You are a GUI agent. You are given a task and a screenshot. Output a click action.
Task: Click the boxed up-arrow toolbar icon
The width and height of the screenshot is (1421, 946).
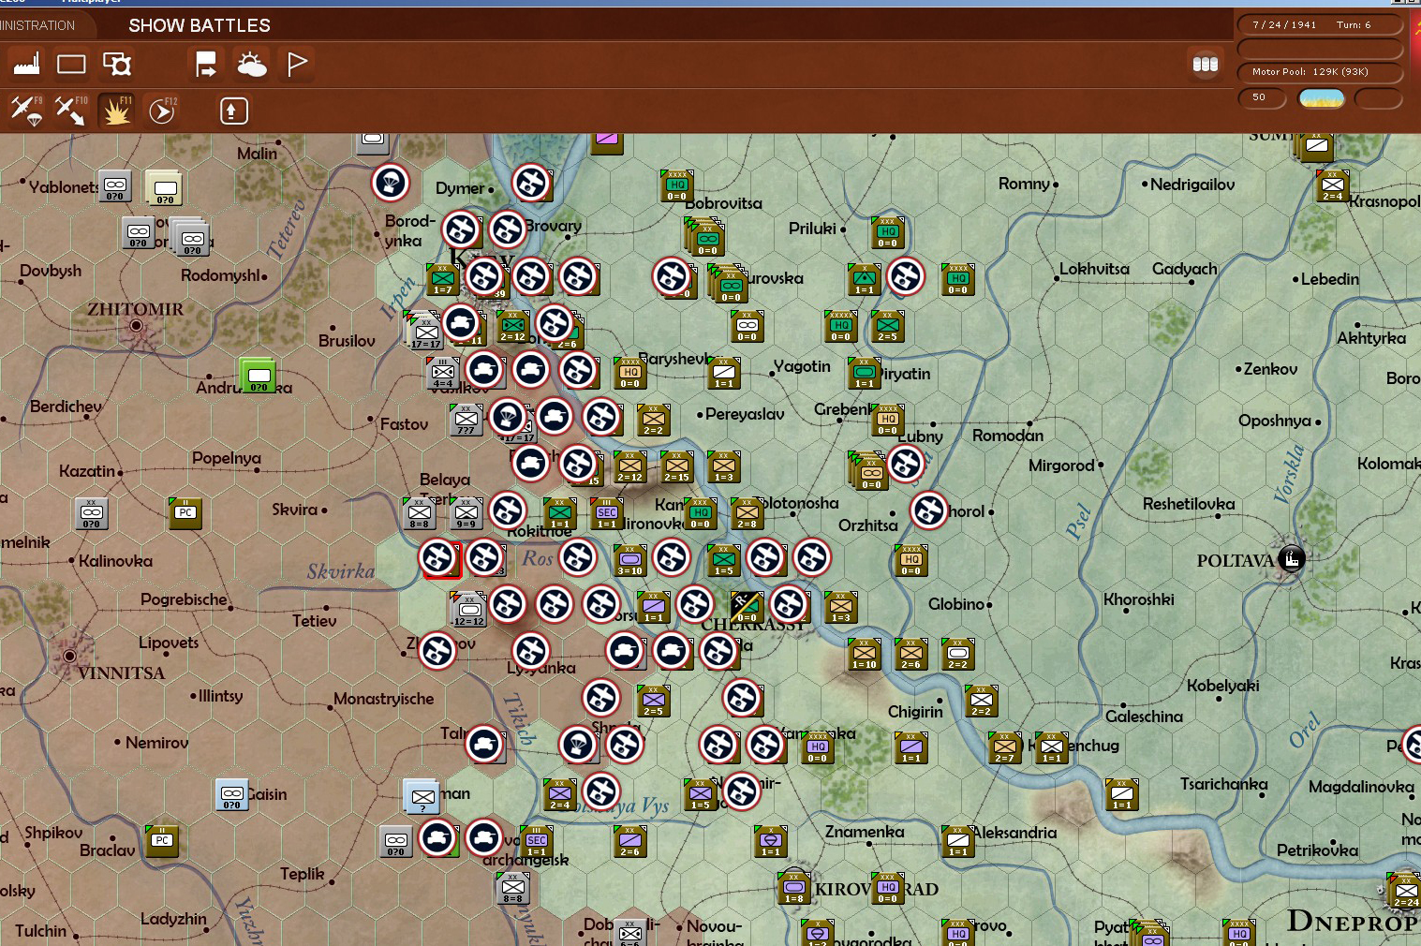[x=233, y=111]
